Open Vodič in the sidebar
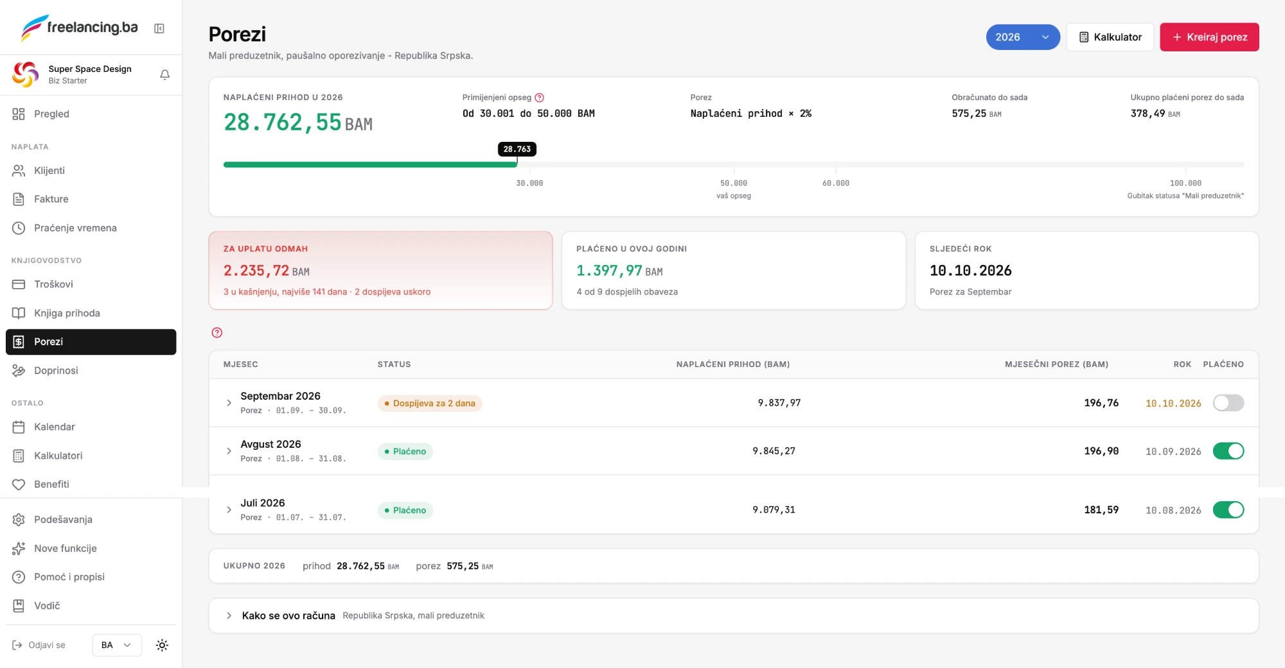1285x668 pixels. click(91, 606)
